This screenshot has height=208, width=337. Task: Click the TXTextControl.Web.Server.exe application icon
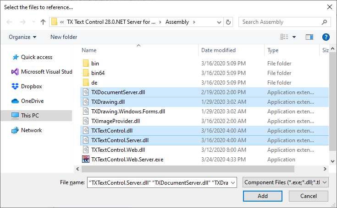pyautogui.click(x=86, y=159)
